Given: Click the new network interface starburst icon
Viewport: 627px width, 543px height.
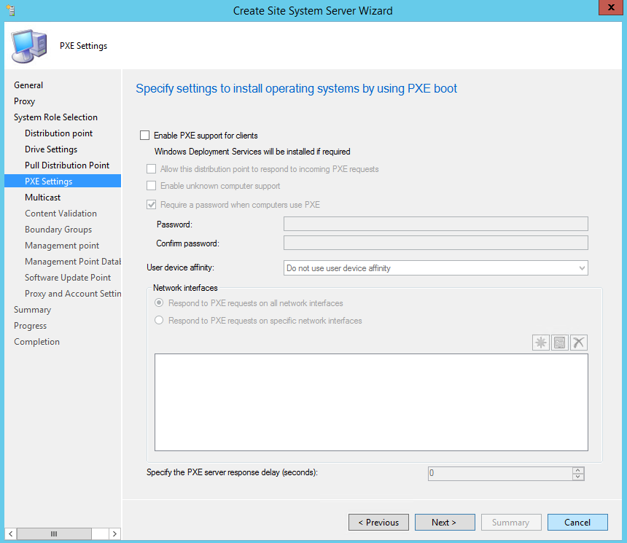Looking at the screenshot, I should [x=541, y=343].
